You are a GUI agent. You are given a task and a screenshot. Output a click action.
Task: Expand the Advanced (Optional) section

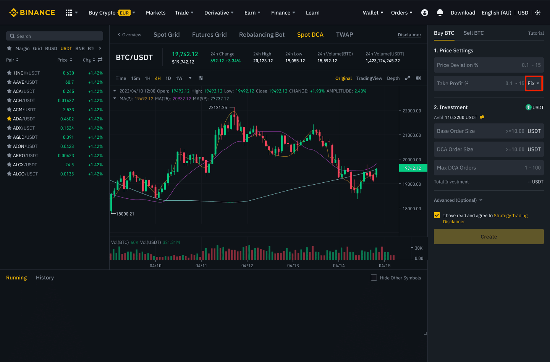pos(458,200)
